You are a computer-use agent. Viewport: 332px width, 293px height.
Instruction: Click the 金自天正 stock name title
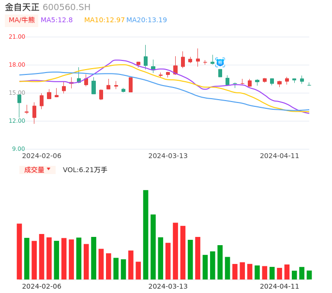pyautogui.click(x=22, y=7)
